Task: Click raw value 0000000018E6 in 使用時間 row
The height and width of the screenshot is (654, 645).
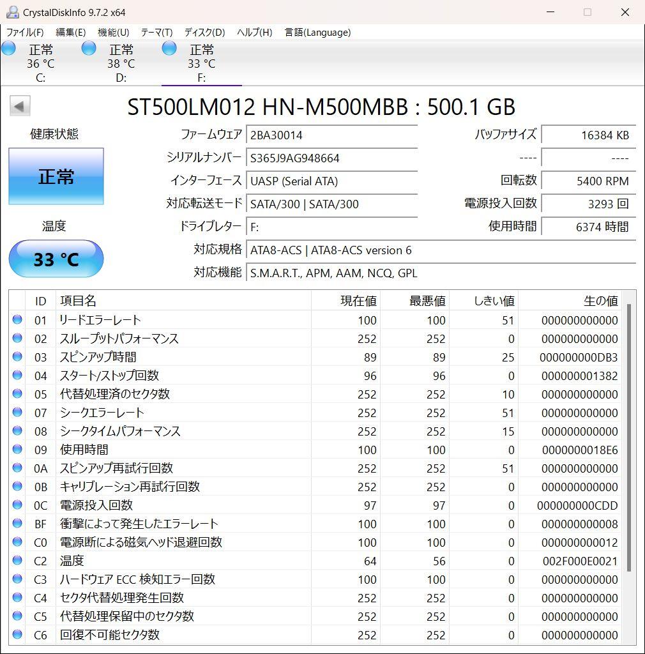Action: 580,450
